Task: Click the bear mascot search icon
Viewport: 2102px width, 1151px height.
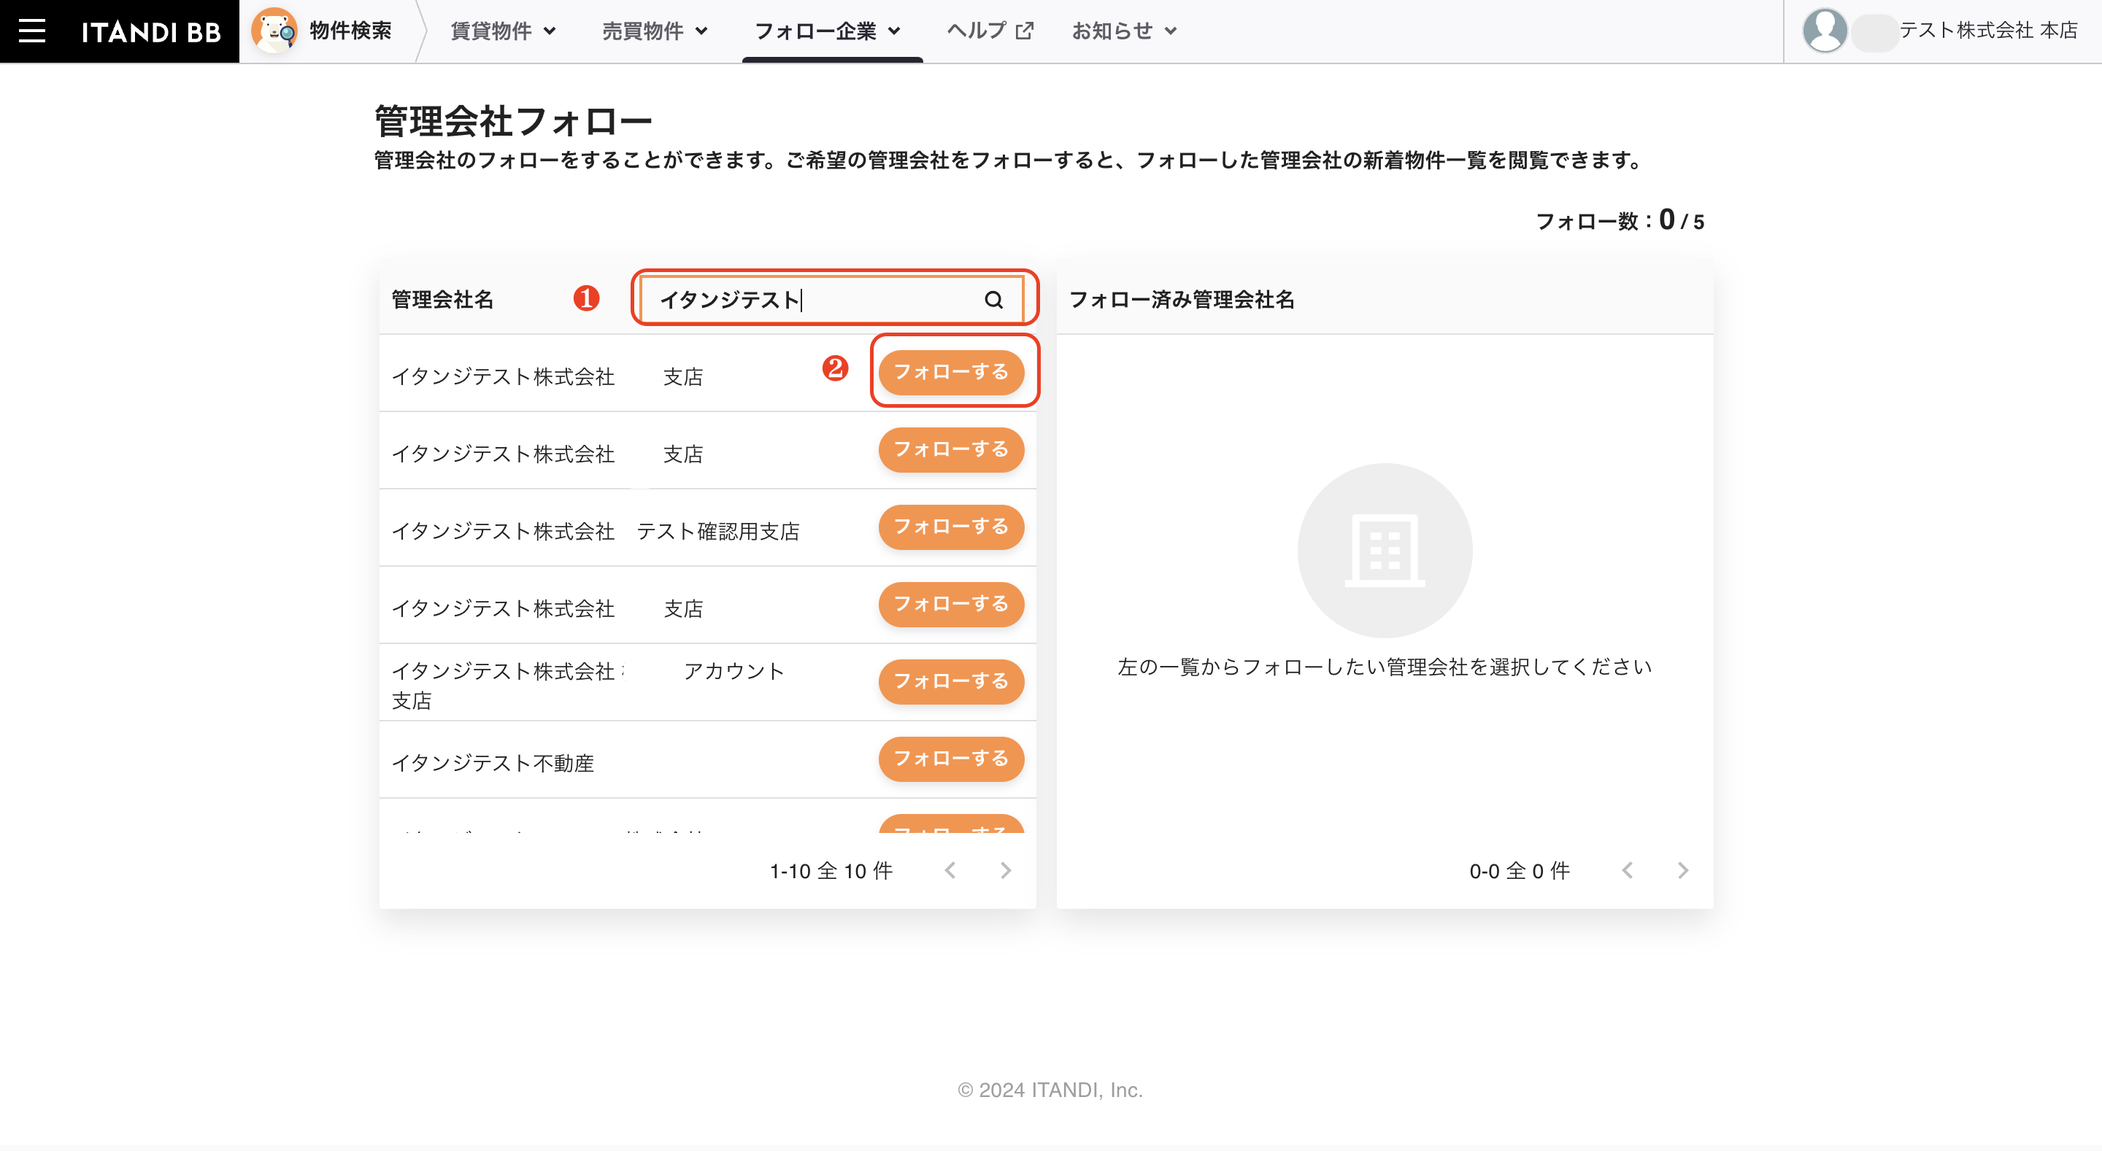Action: (274, 31)
